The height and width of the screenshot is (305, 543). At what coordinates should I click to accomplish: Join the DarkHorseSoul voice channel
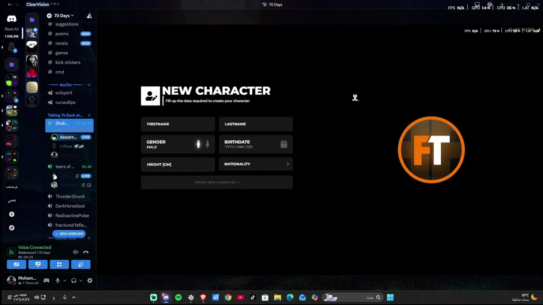point(70,206)
